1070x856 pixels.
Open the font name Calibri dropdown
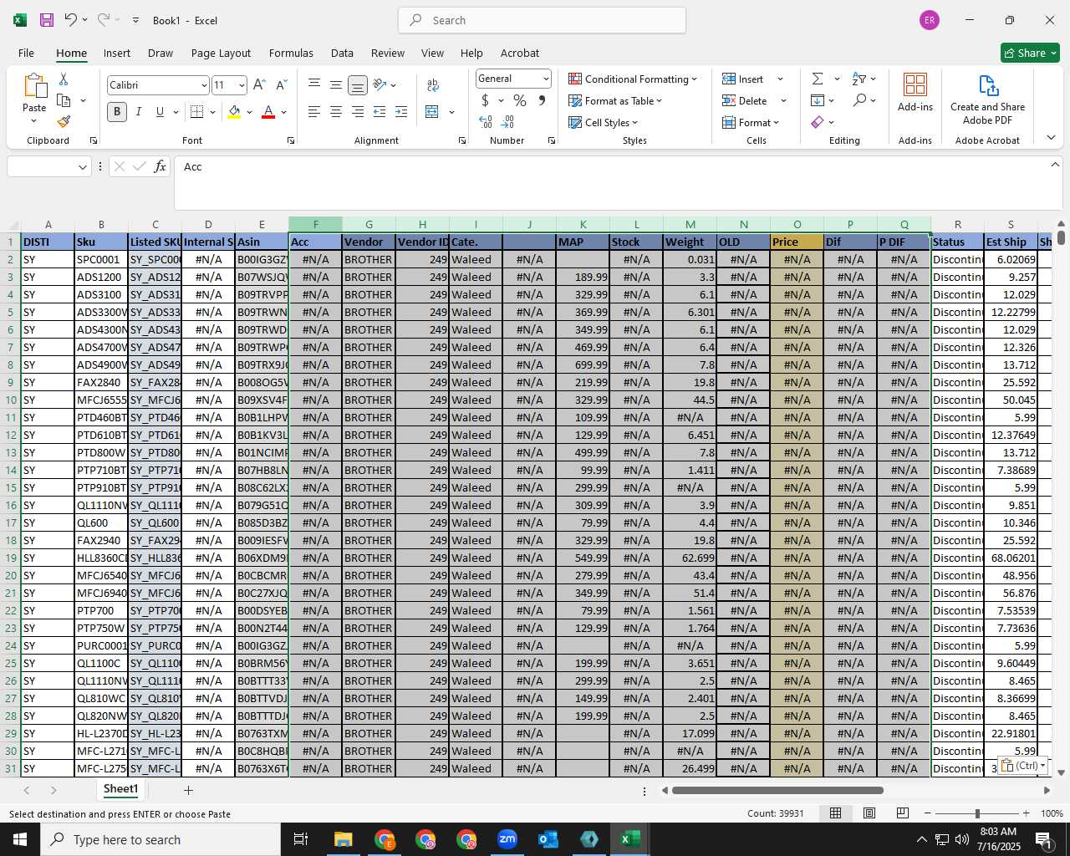(x=203, y=85)
